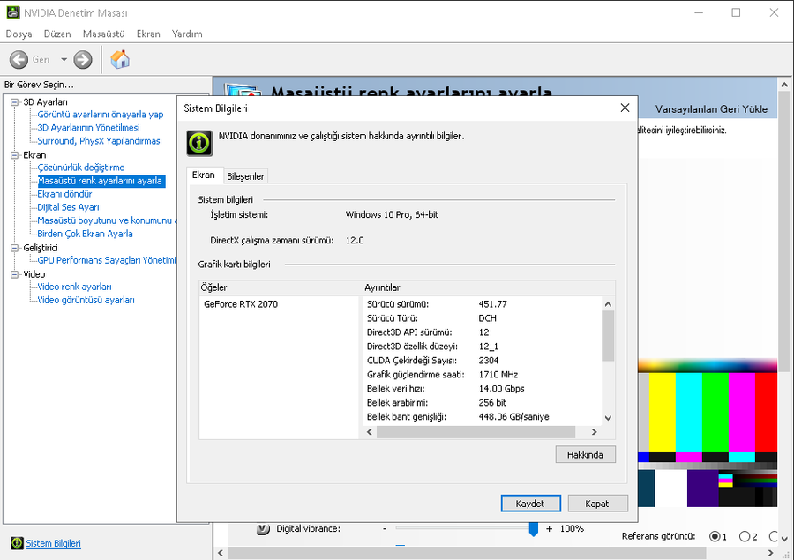The height and width of the screenshot is (560, 794).
Task: Open Video görüntüsü ayarları page
Action: tap(86, 300)
